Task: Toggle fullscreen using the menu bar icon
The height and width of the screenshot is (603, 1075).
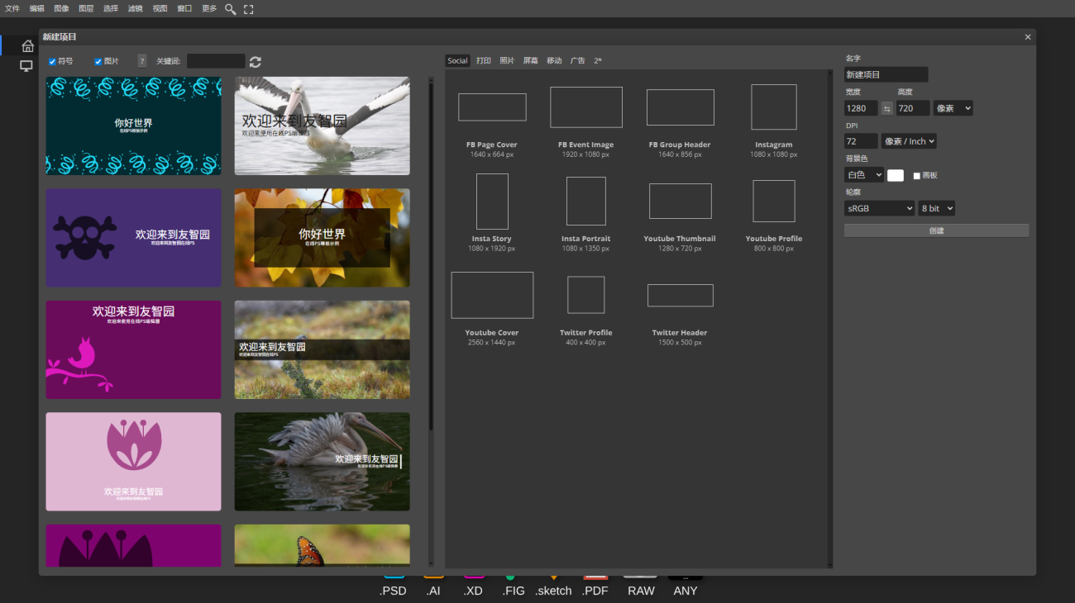Action: (x=248, y=9)
